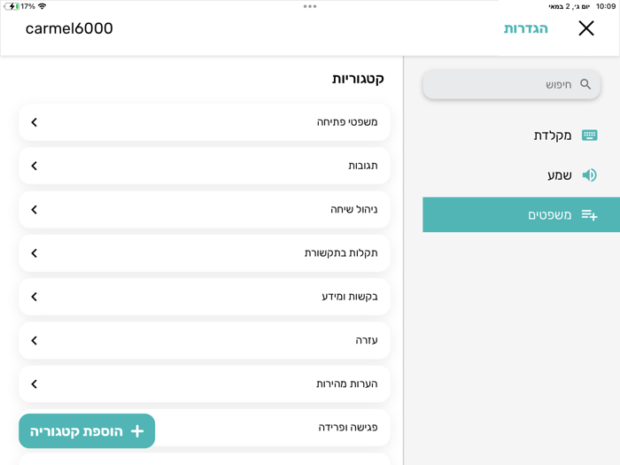
Task: Click the plus icon on add category
Action: pos(137,431)
